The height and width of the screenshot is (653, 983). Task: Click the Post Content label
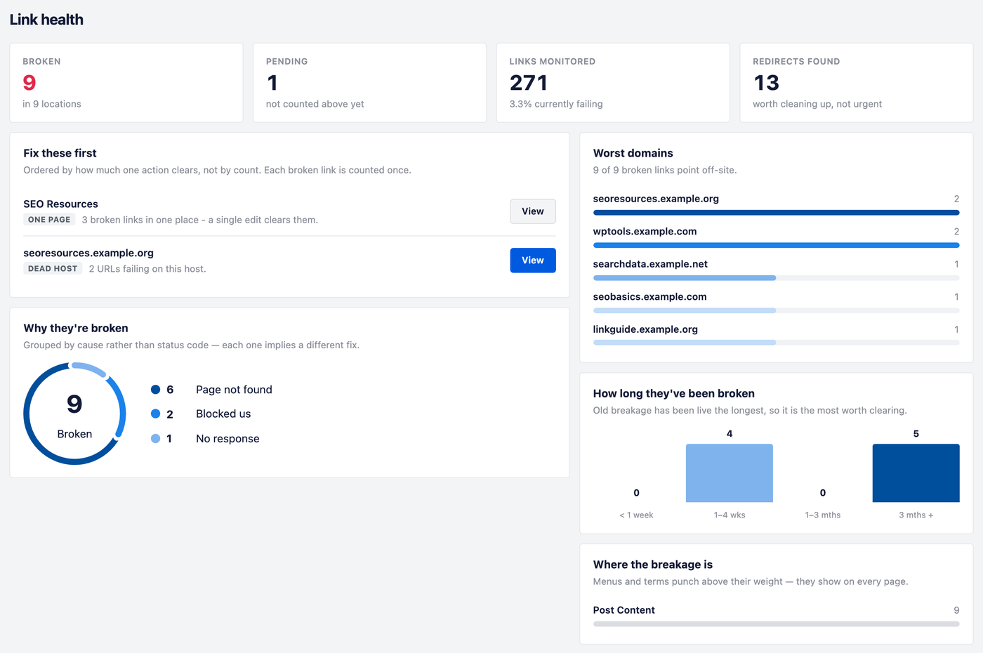[x=624, y=610]
